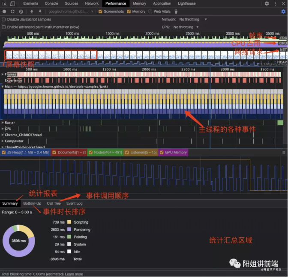Expand the Raster track
The height and width of the screenshot is (277, 288).
click(x=3, y=123)
